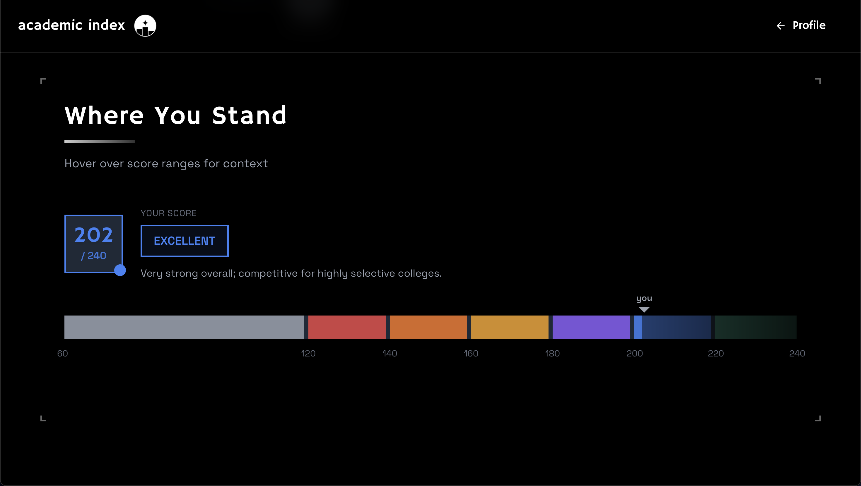Viewport: 861px width, 486px height.
Task: Click the orange 140–160 score segment
Action: click(x=428, y=327)
